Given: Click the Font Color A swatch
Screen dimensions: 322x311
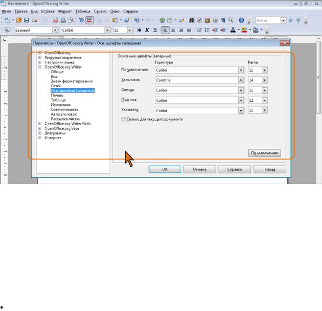Looking at the screenshot, I should coord(233,30).
